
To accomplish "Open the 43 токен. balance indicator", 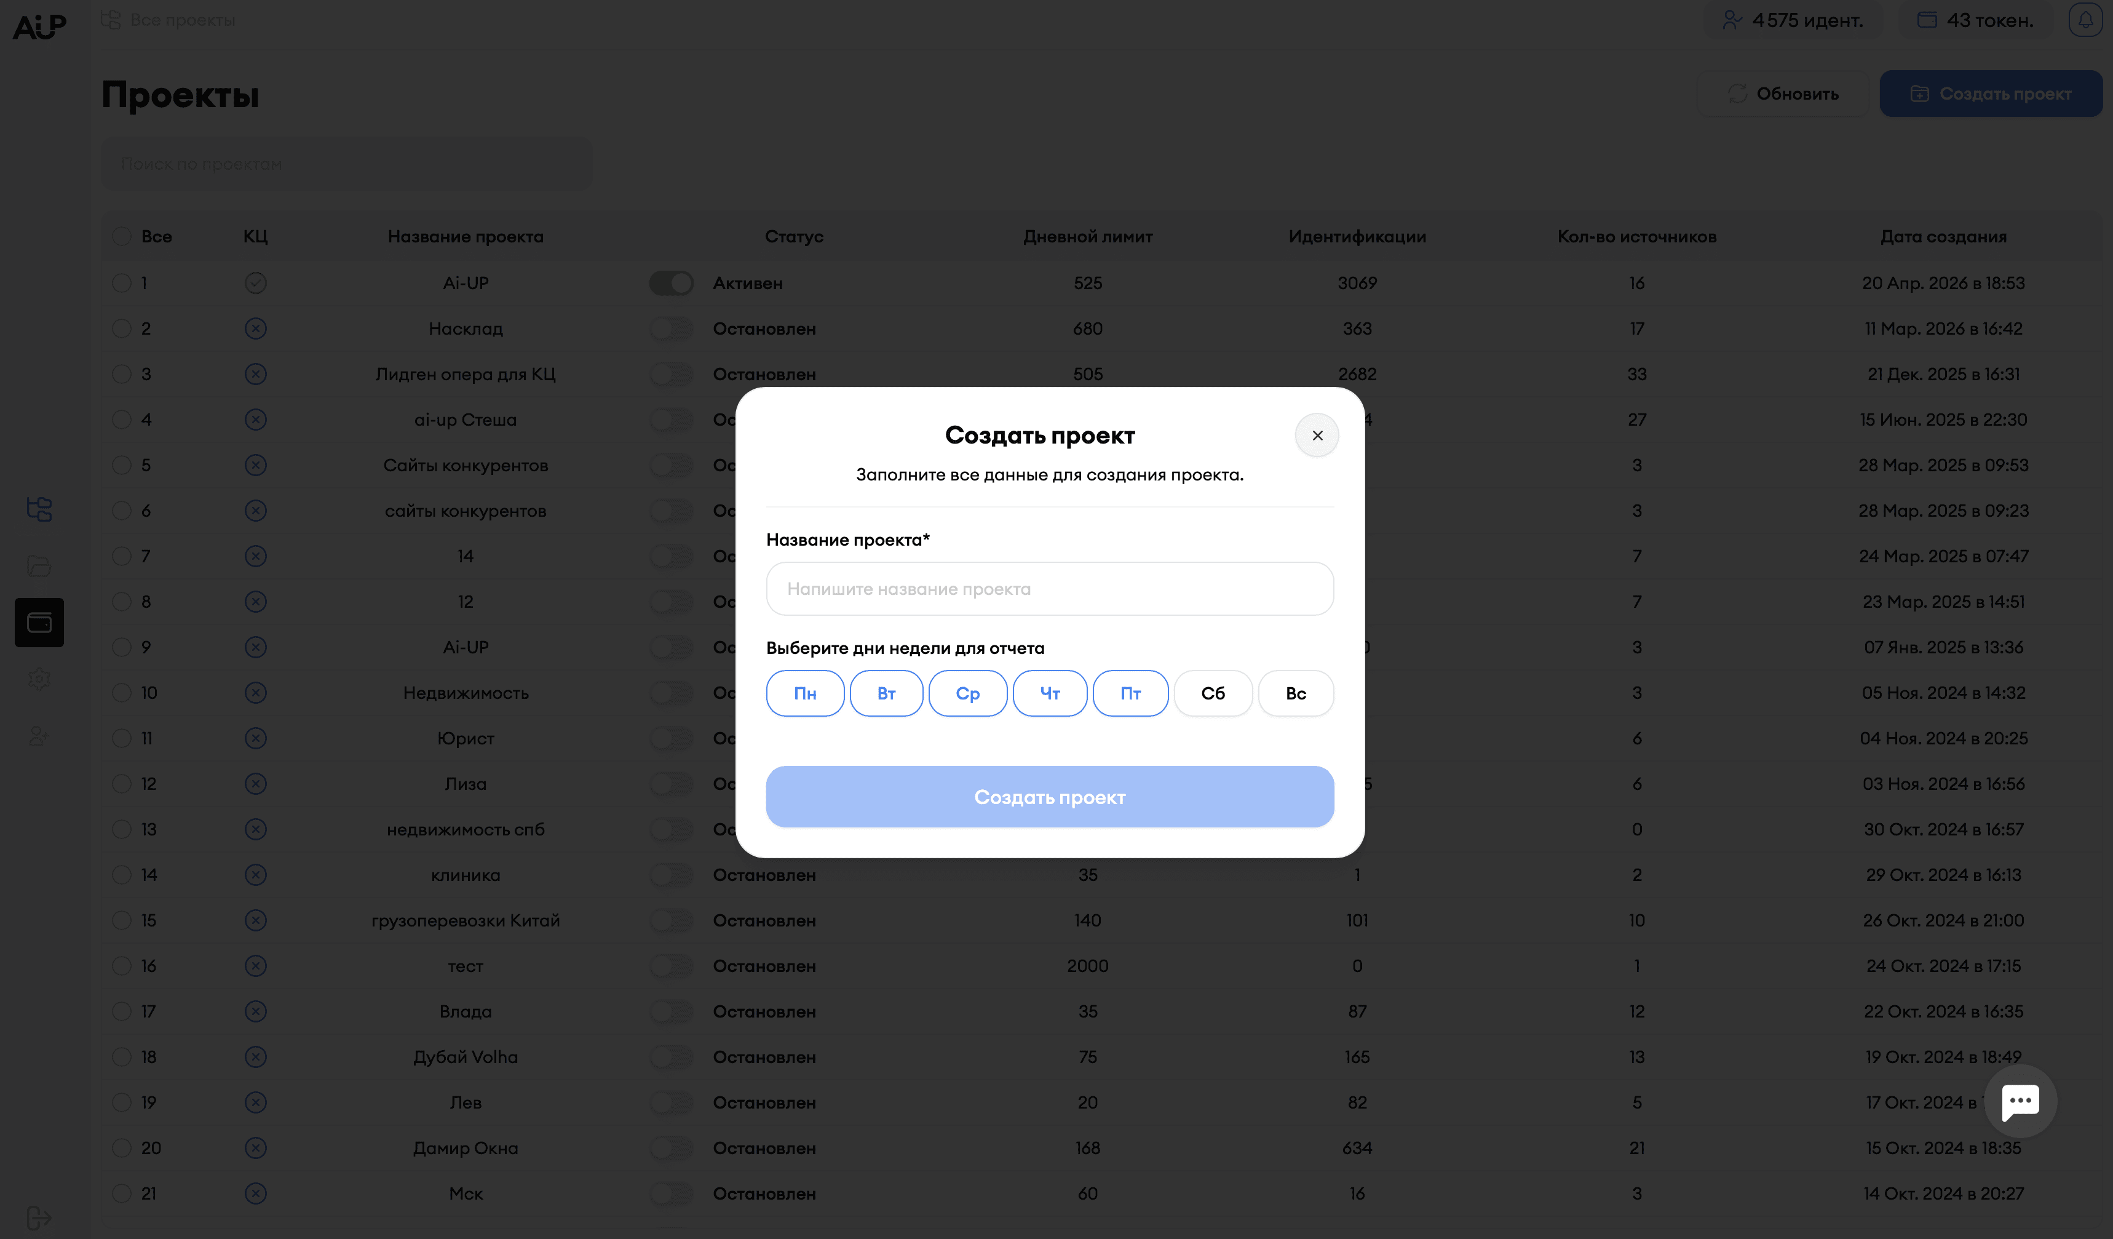I will 1975,20.
